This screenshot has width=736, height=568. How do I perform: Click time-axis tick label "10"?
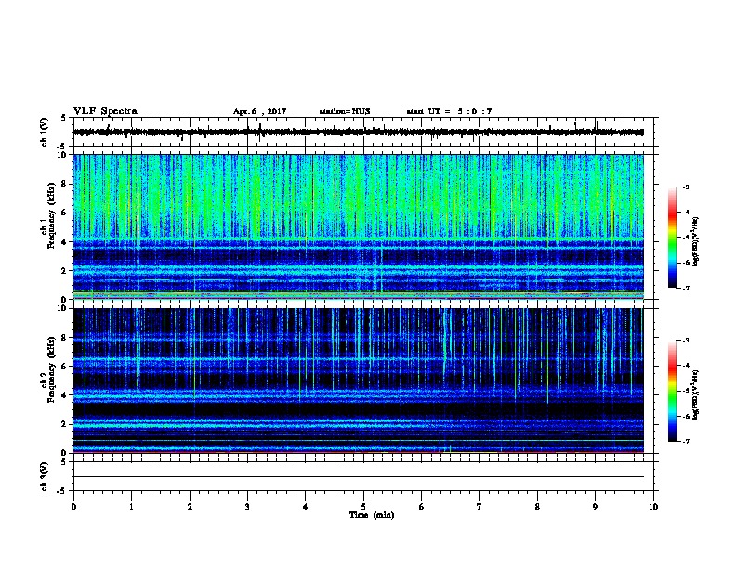click(653, 507)
